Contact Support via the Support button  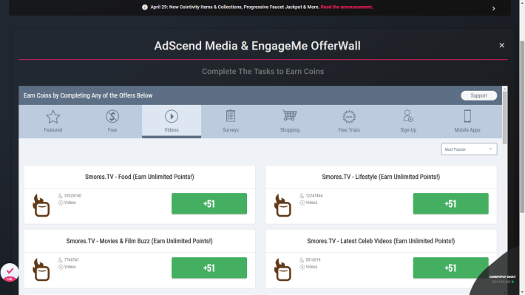point(479,95)
